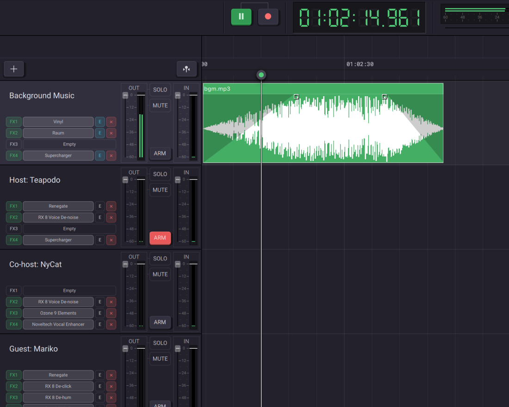Screen dimensions: 509x407
Task: Open the editor for Host's Renegate effect
Action: (x=99, y=206)
